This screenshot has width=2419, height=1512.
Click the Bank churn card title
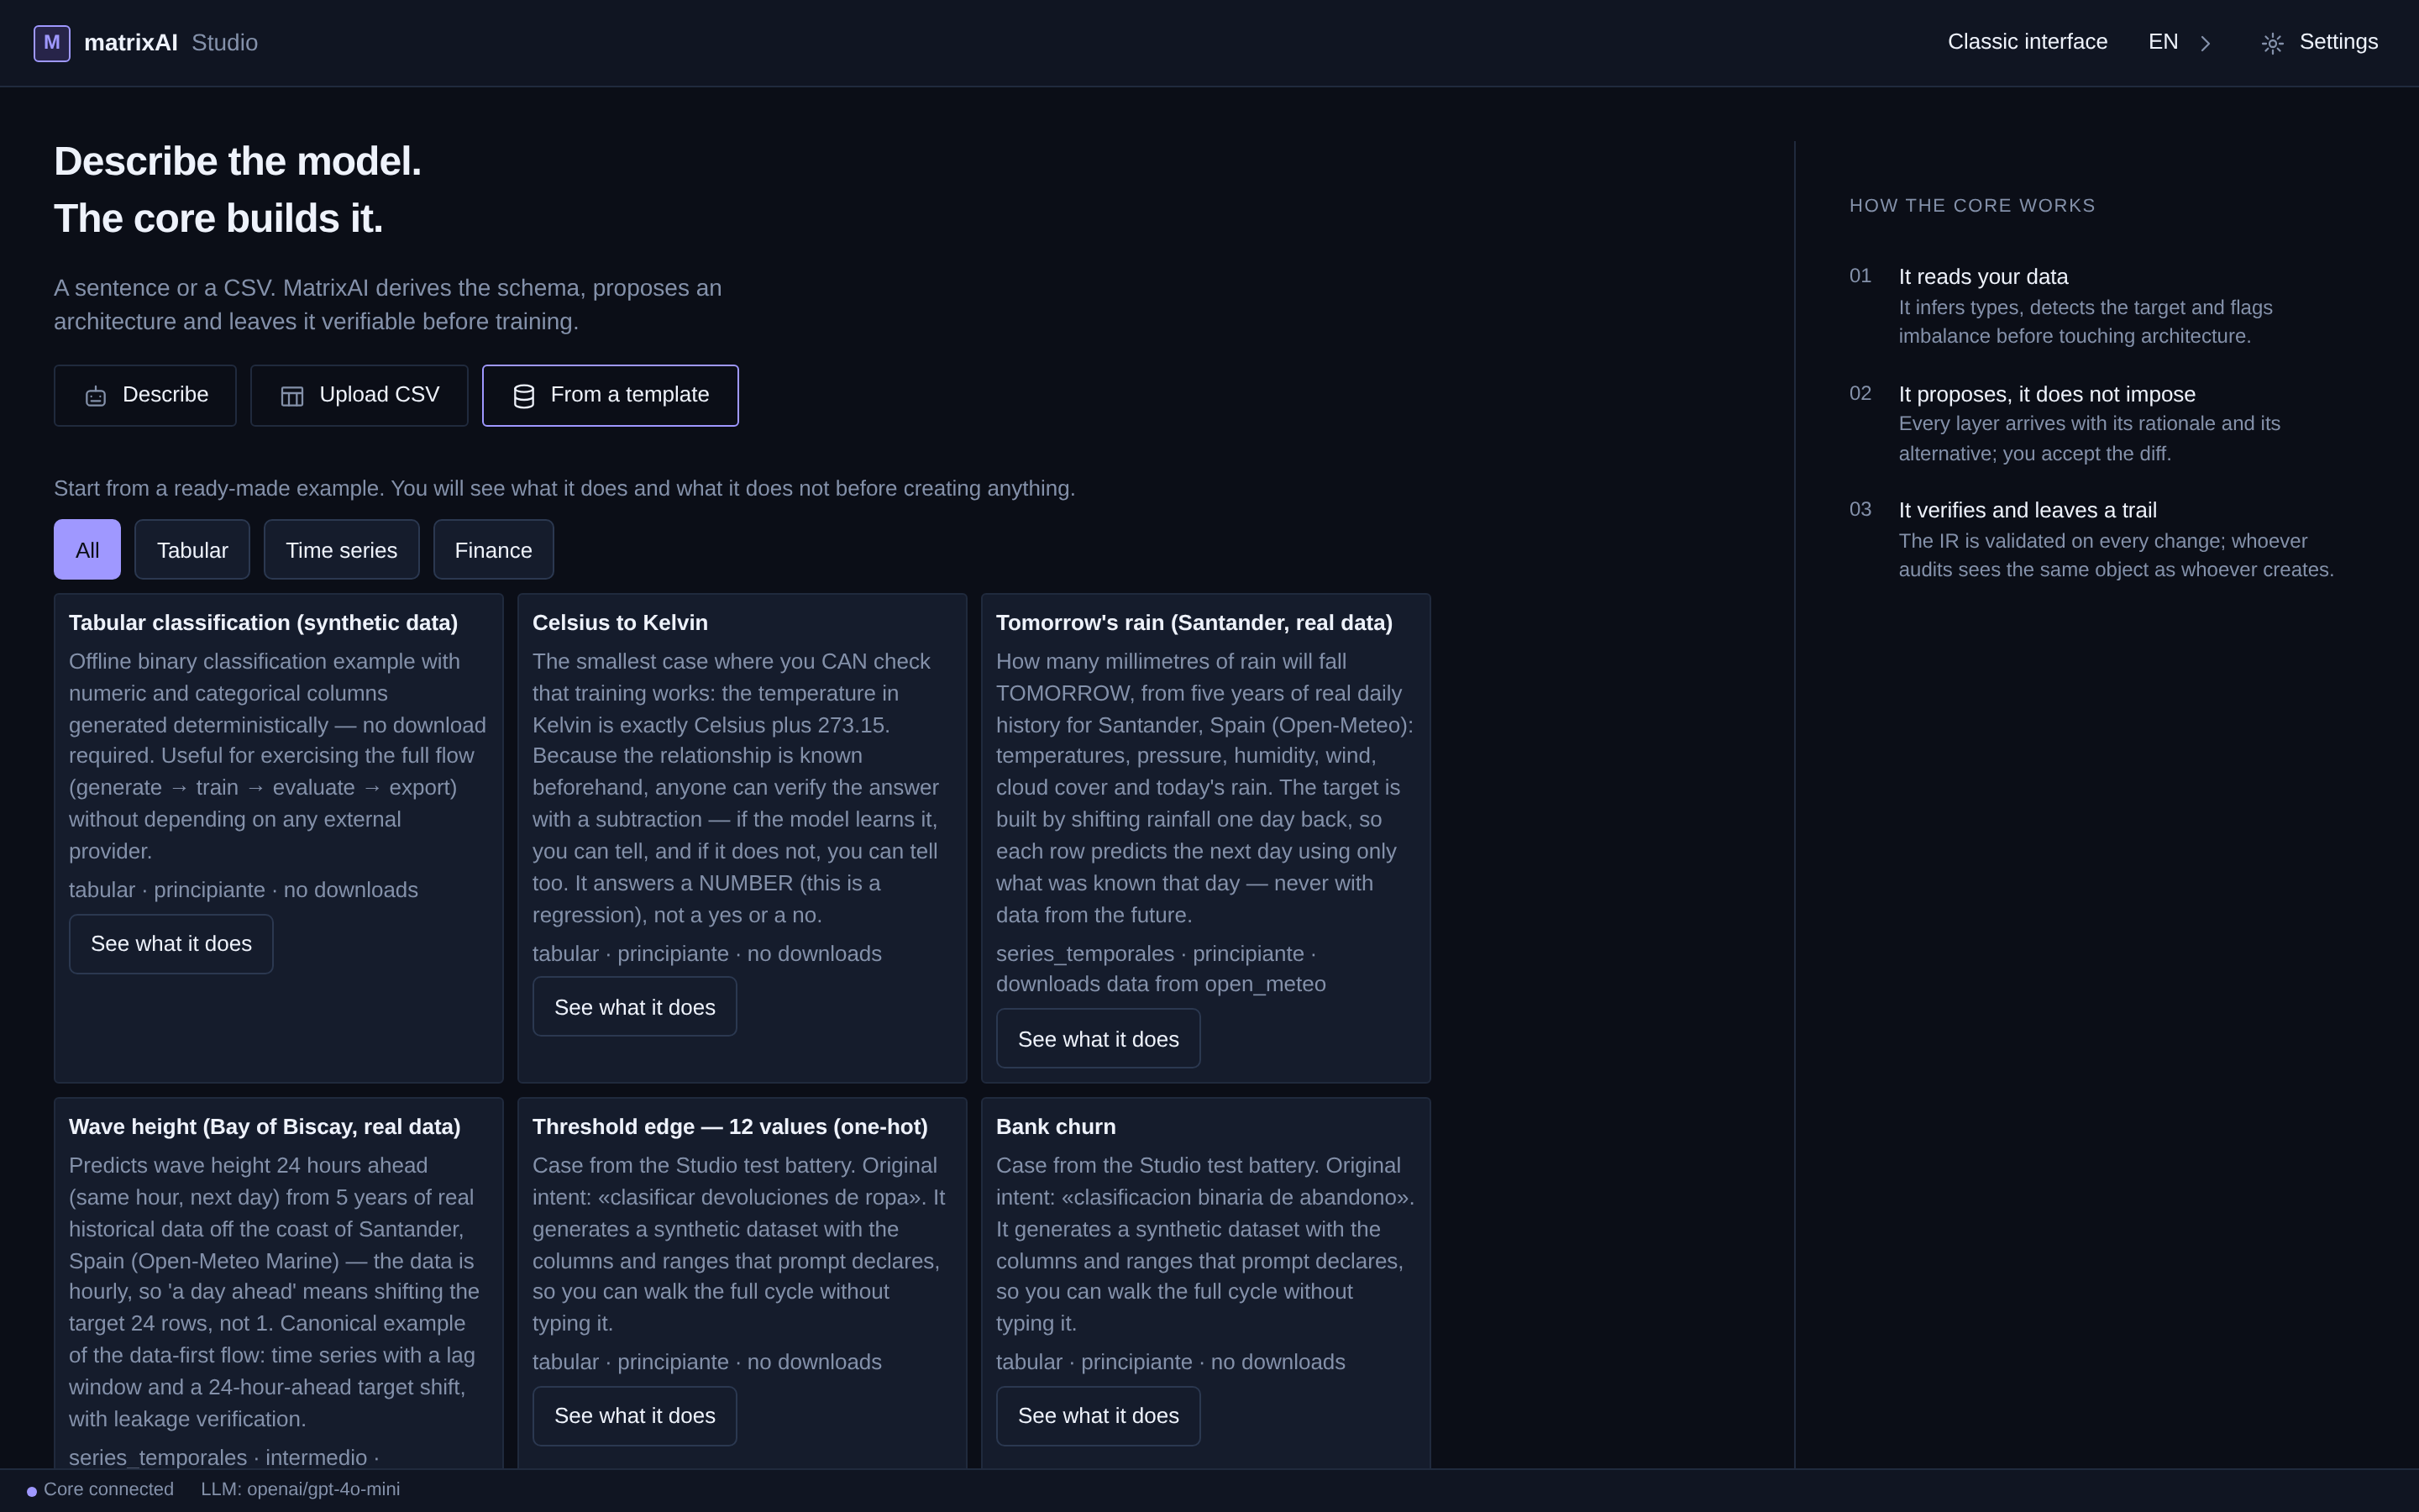tap(1056, 1127)
